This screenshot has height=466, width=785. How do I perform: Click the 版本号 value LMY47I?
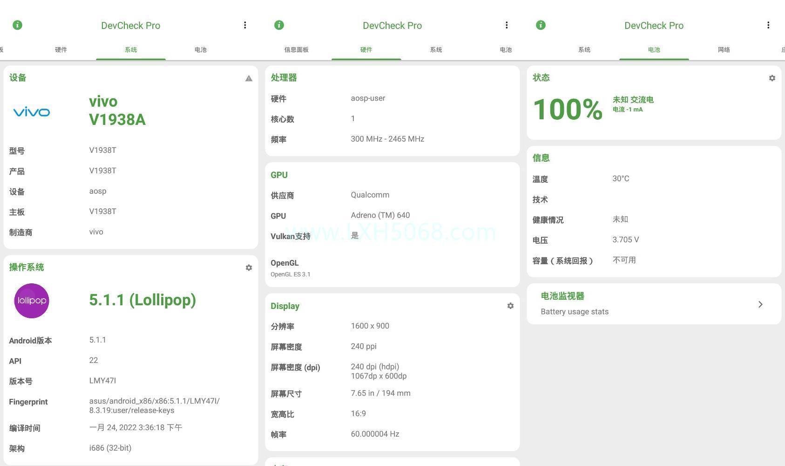tap(102, 381)
